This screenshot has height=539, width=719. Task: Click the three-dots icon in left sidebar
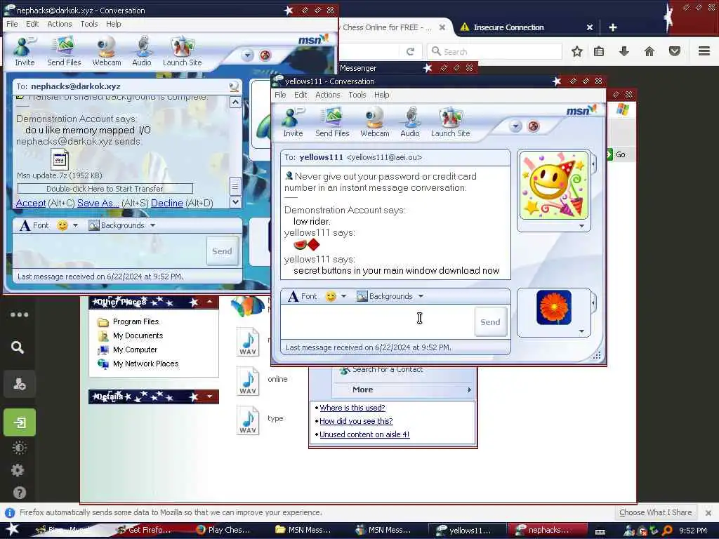coord(19,314)
